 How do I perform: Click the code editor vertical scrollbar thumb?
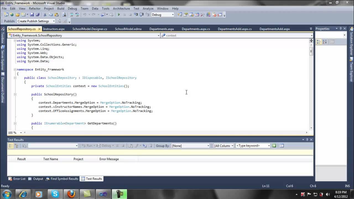pyautogui.click(x=311, y=51)
